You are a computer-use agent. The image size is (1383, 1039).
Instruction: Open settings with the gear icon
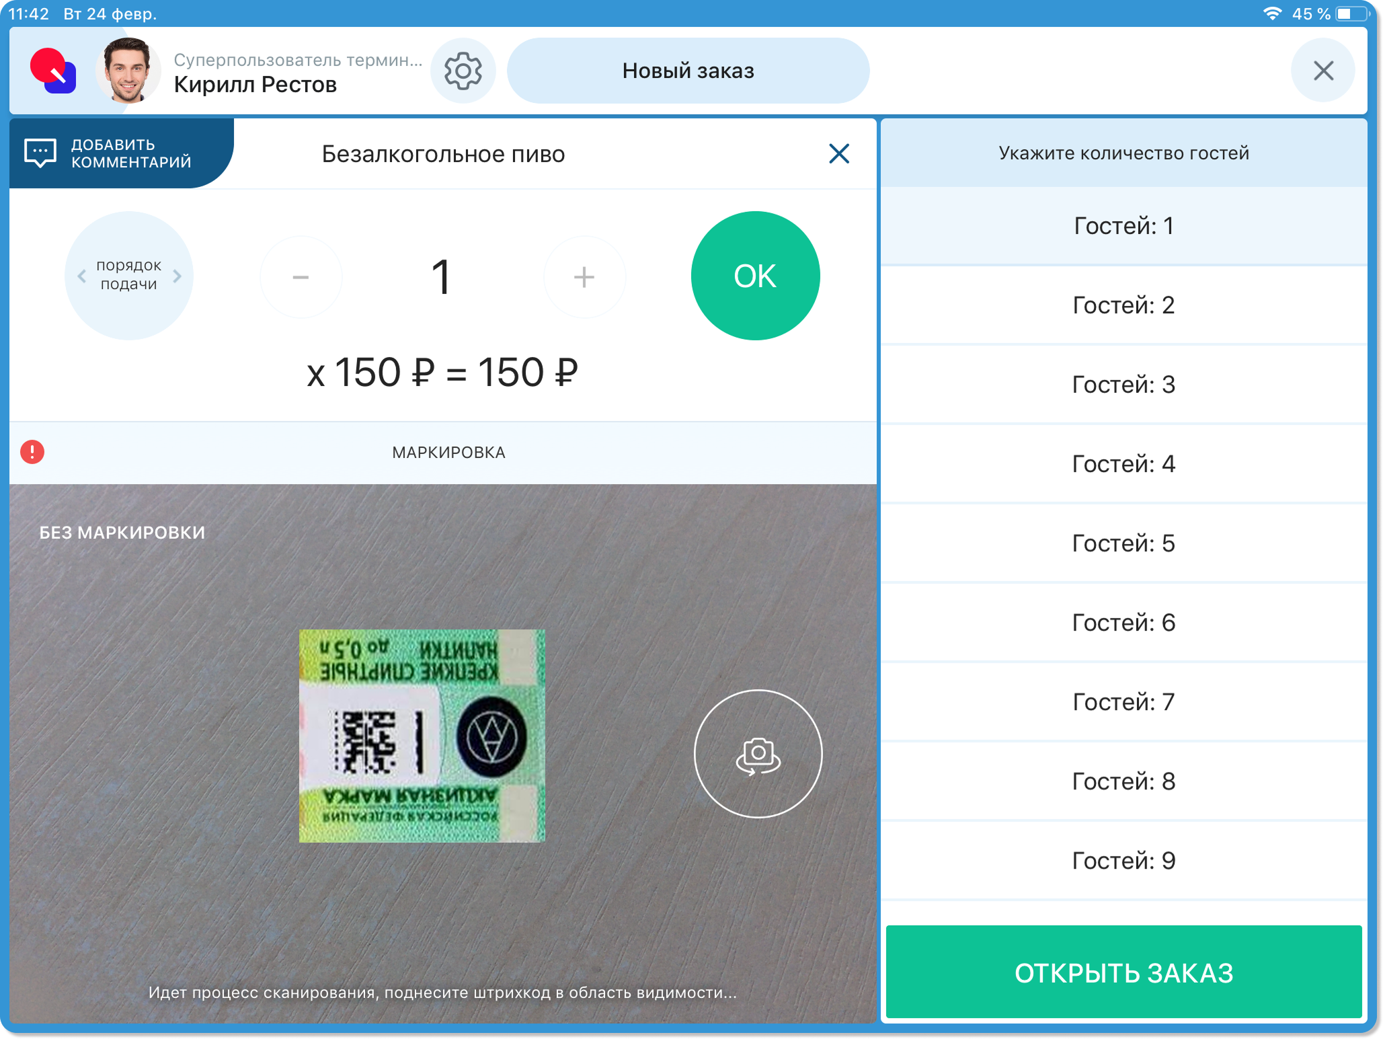(x=463, y=71)
